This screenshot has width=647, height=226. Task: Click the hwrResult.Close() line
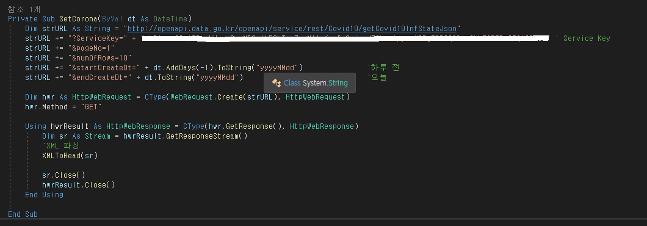(x=78, y=184)
